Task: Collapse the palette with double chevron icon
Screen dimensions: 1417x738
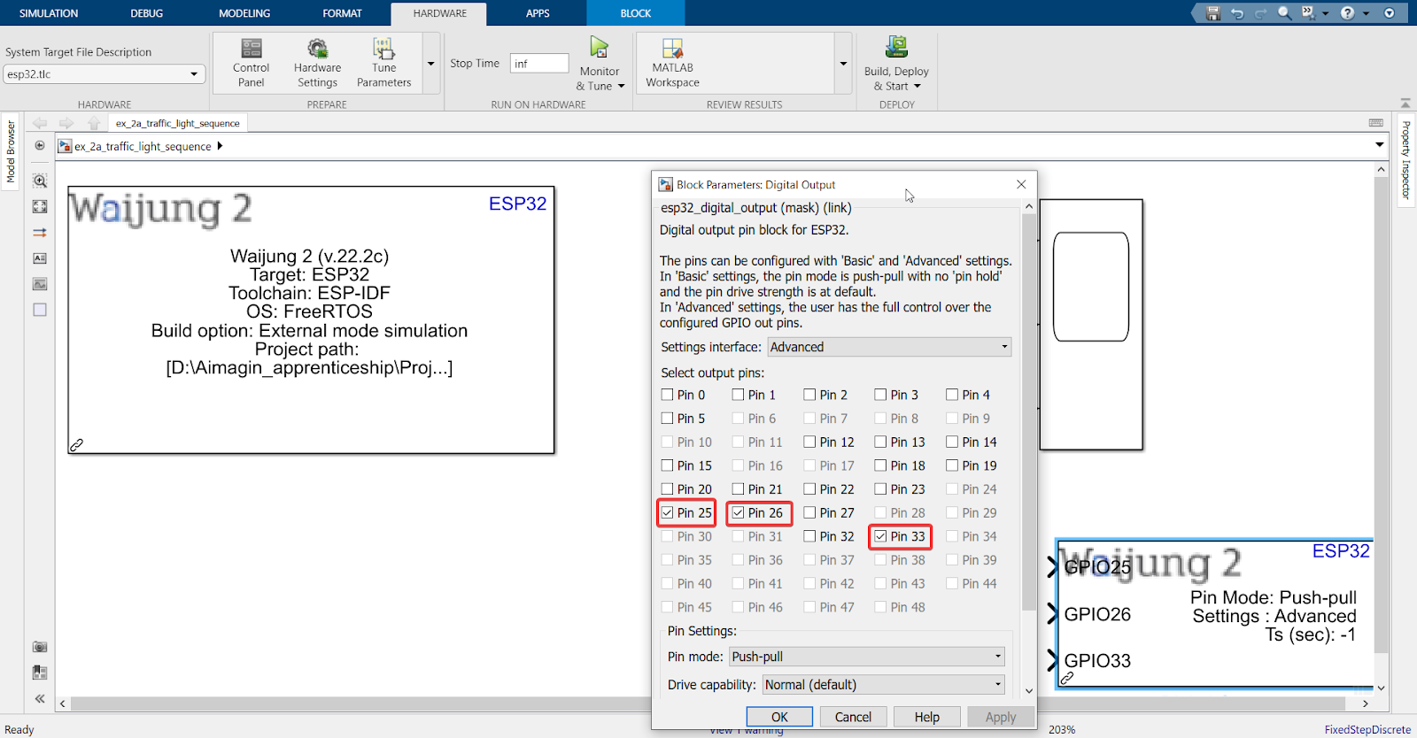Action: point(40,698)
